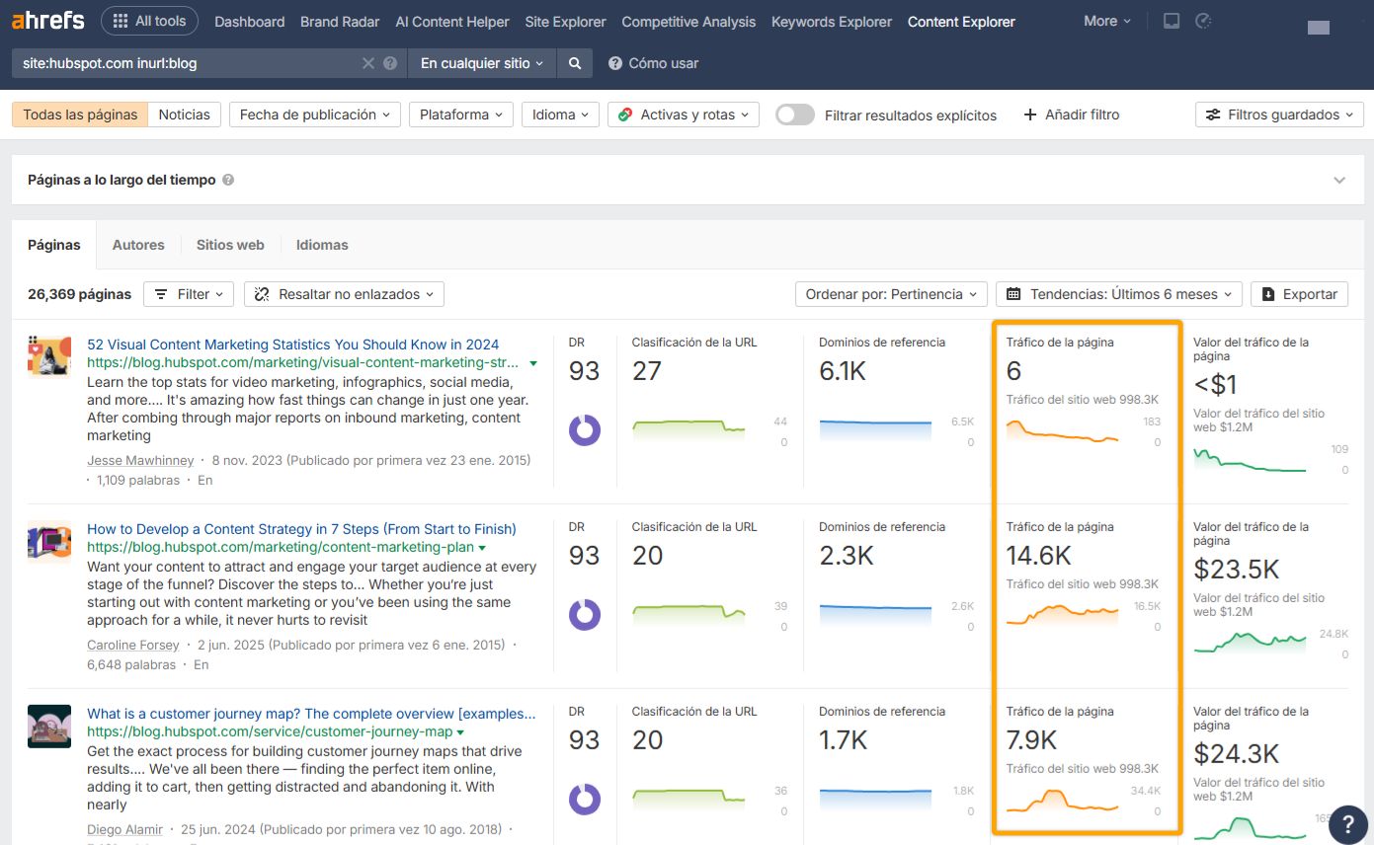
Task: Enable Filtrar resultados explícitos
Action: 794,115
